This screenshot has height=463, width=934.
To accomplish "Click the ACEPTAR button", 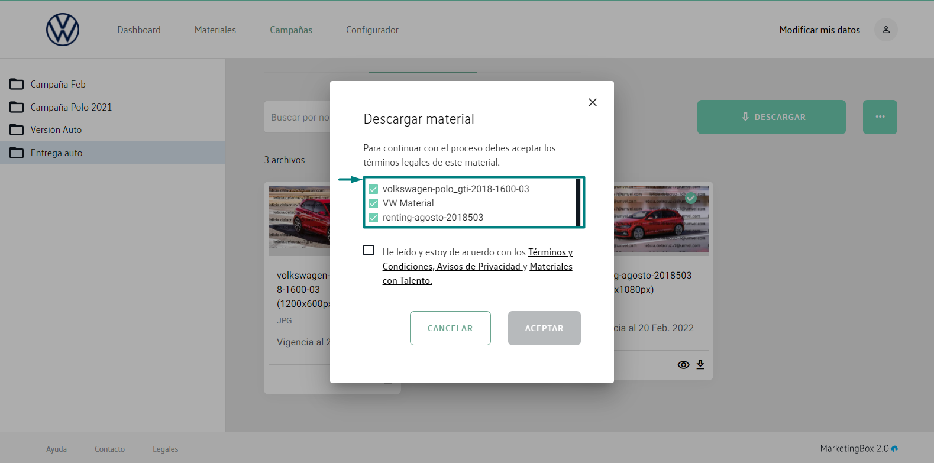I will pyautogui.click(x=544, y=328).
